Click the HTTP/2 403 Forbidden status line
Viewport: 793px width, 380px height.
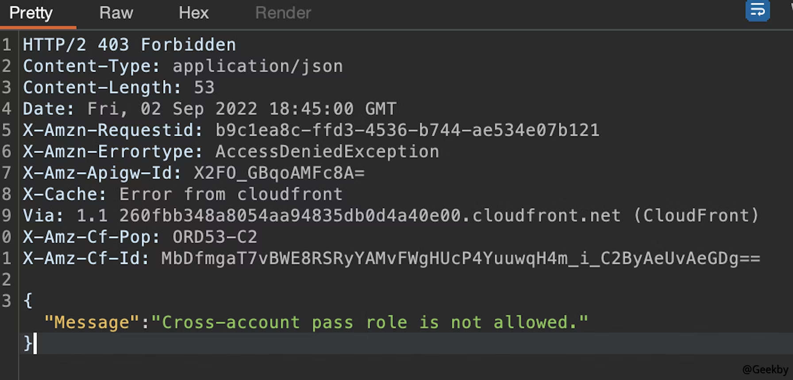click(x=129, y=45)
